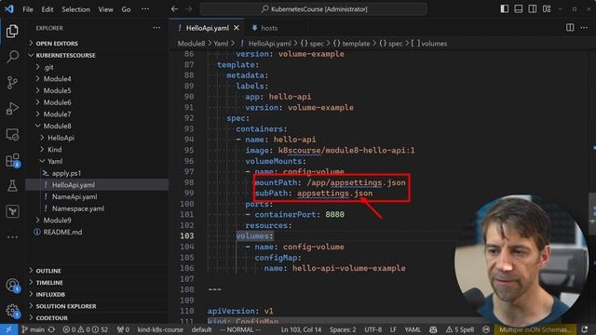596x335 pixels.
Task: Expand the Module5 folder
Action: click(x=97, y=90)
